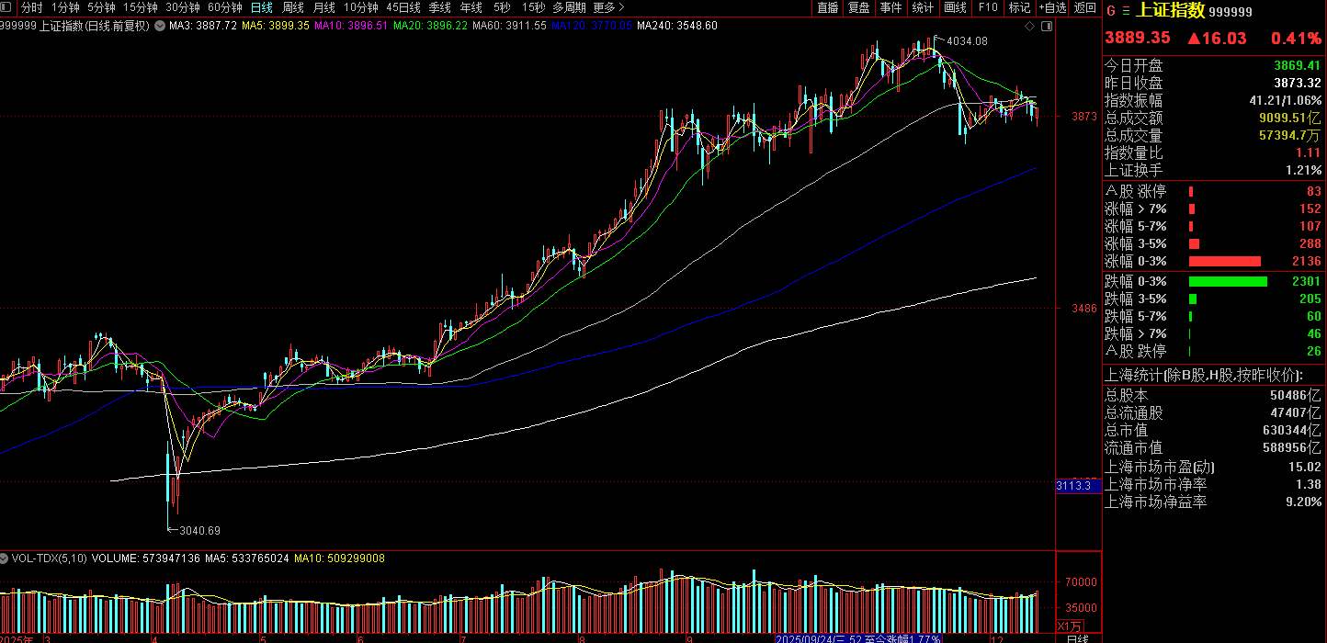Click the 999999 上证指数(日线.前复权) chart title

[75, 26]
